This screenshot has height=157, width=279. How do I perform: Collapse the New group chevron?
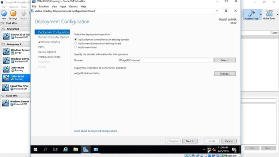point(3,29)
